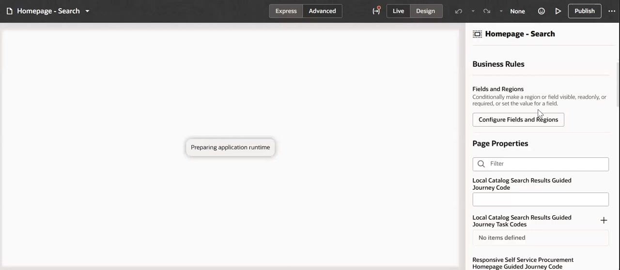Click the Fields and Regions label
Image resolution: width=620 pixels, height=270 pixels.
coord(498,89)
